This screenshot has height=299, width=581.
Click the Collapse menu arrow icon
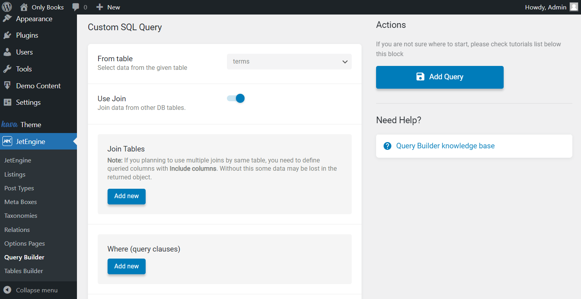pos(7,290)
